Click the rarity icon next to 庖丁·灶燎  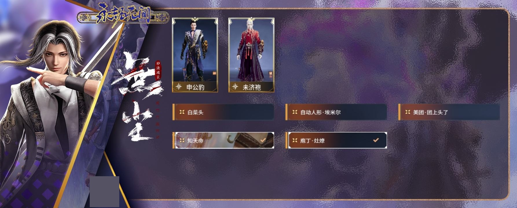click(295, 140)
